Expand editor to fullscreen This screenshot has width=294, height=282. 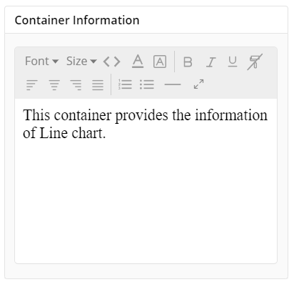coord(198,84)
